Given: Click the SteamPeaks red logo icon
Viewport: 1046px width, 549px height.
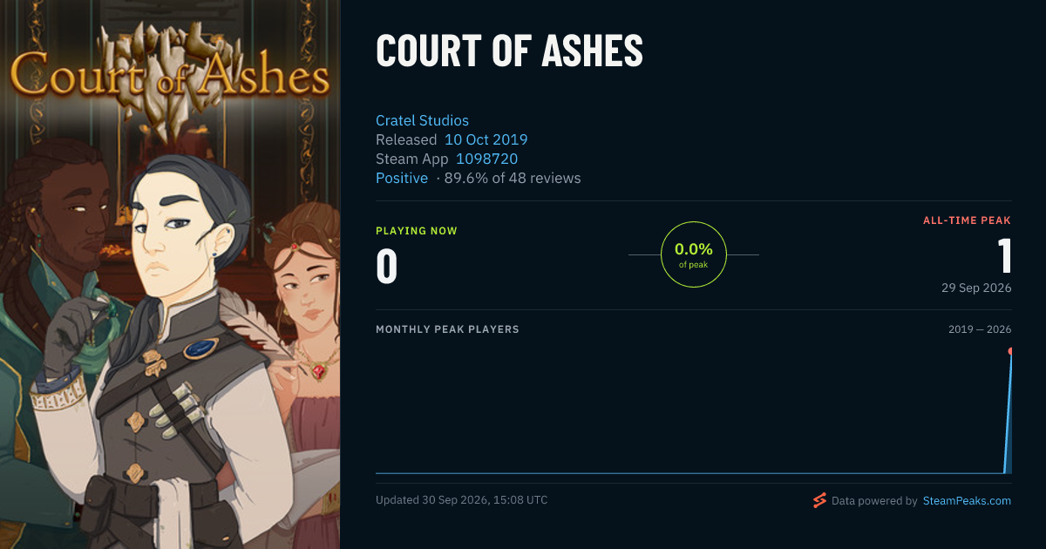Looking at the screenshot, I should pos(818,500).
